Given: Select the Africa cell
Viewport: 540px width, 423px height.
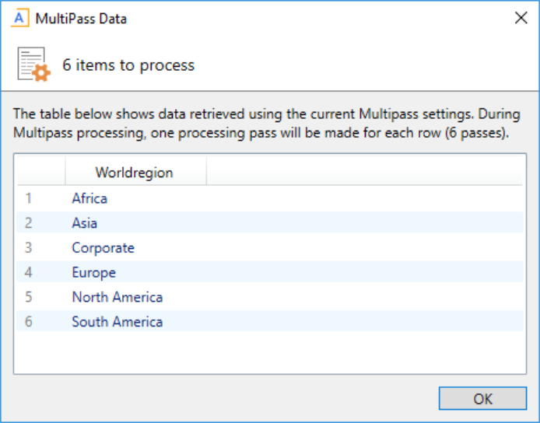Looking at the screenshot, I should click(x=89, y=198).
